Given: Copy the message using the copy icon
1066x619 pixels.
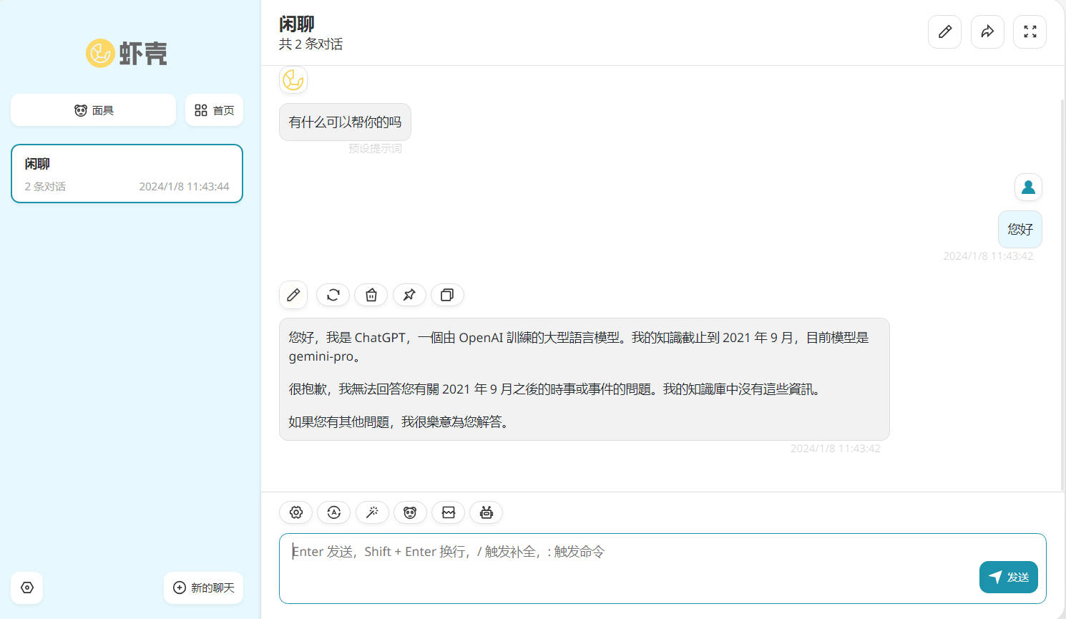Looking at the screenshot, I should click(447, 295).
